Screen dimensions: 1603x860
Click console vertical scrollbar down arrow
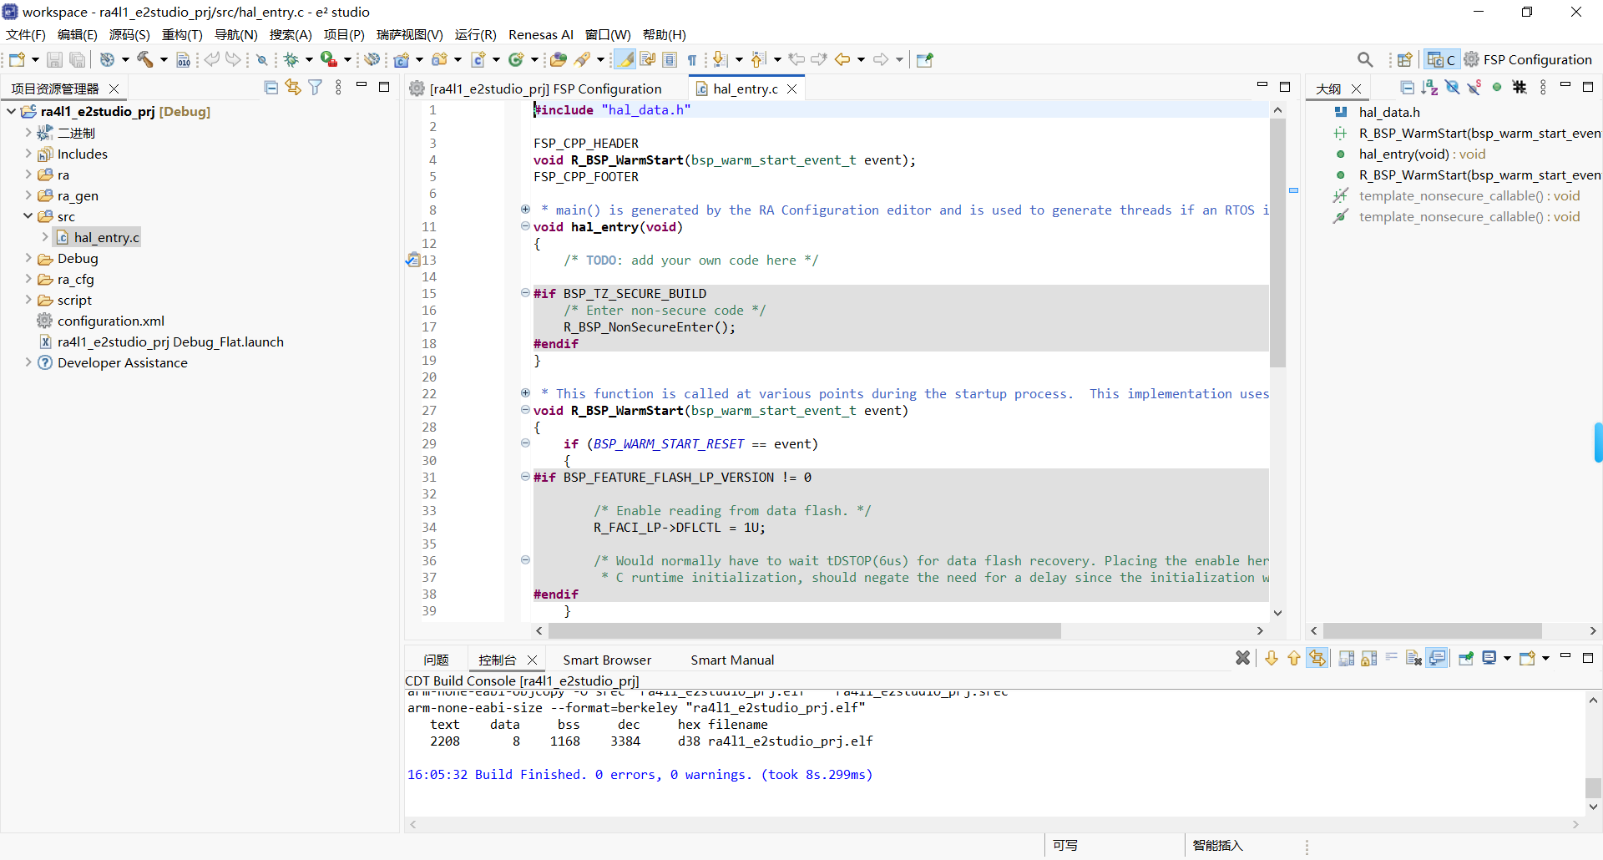coord(1593,807)
